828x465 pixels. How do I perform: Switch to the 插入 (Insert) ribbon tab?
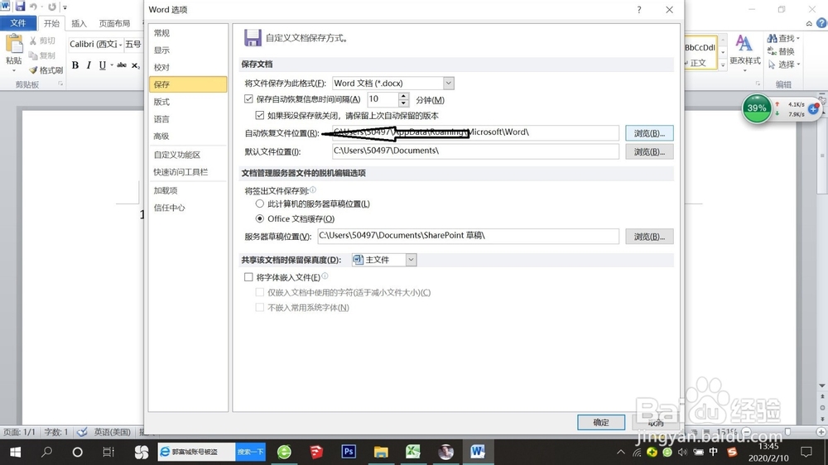coord(79,23)
